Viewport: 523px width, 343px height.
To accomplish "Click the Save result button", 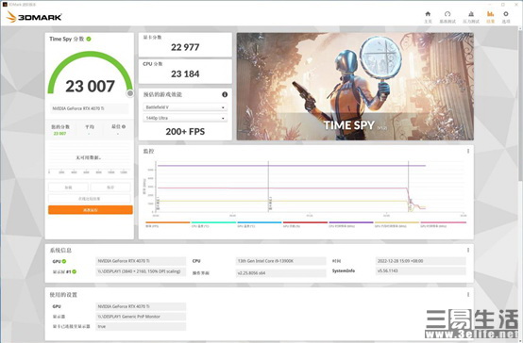I will 110,188.
